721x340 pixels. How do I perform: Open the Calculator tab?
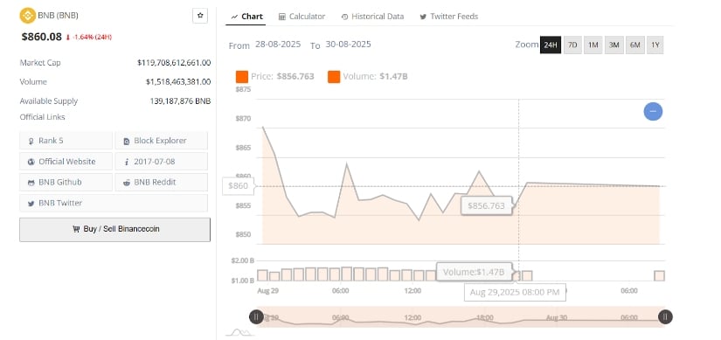302,17
